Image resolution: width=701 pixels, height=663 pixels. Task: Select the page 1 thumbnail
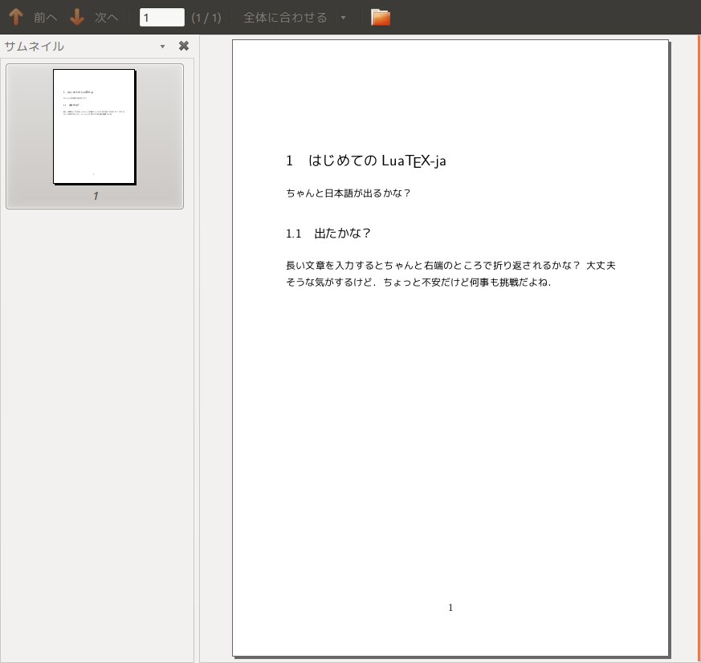[94, 136]
